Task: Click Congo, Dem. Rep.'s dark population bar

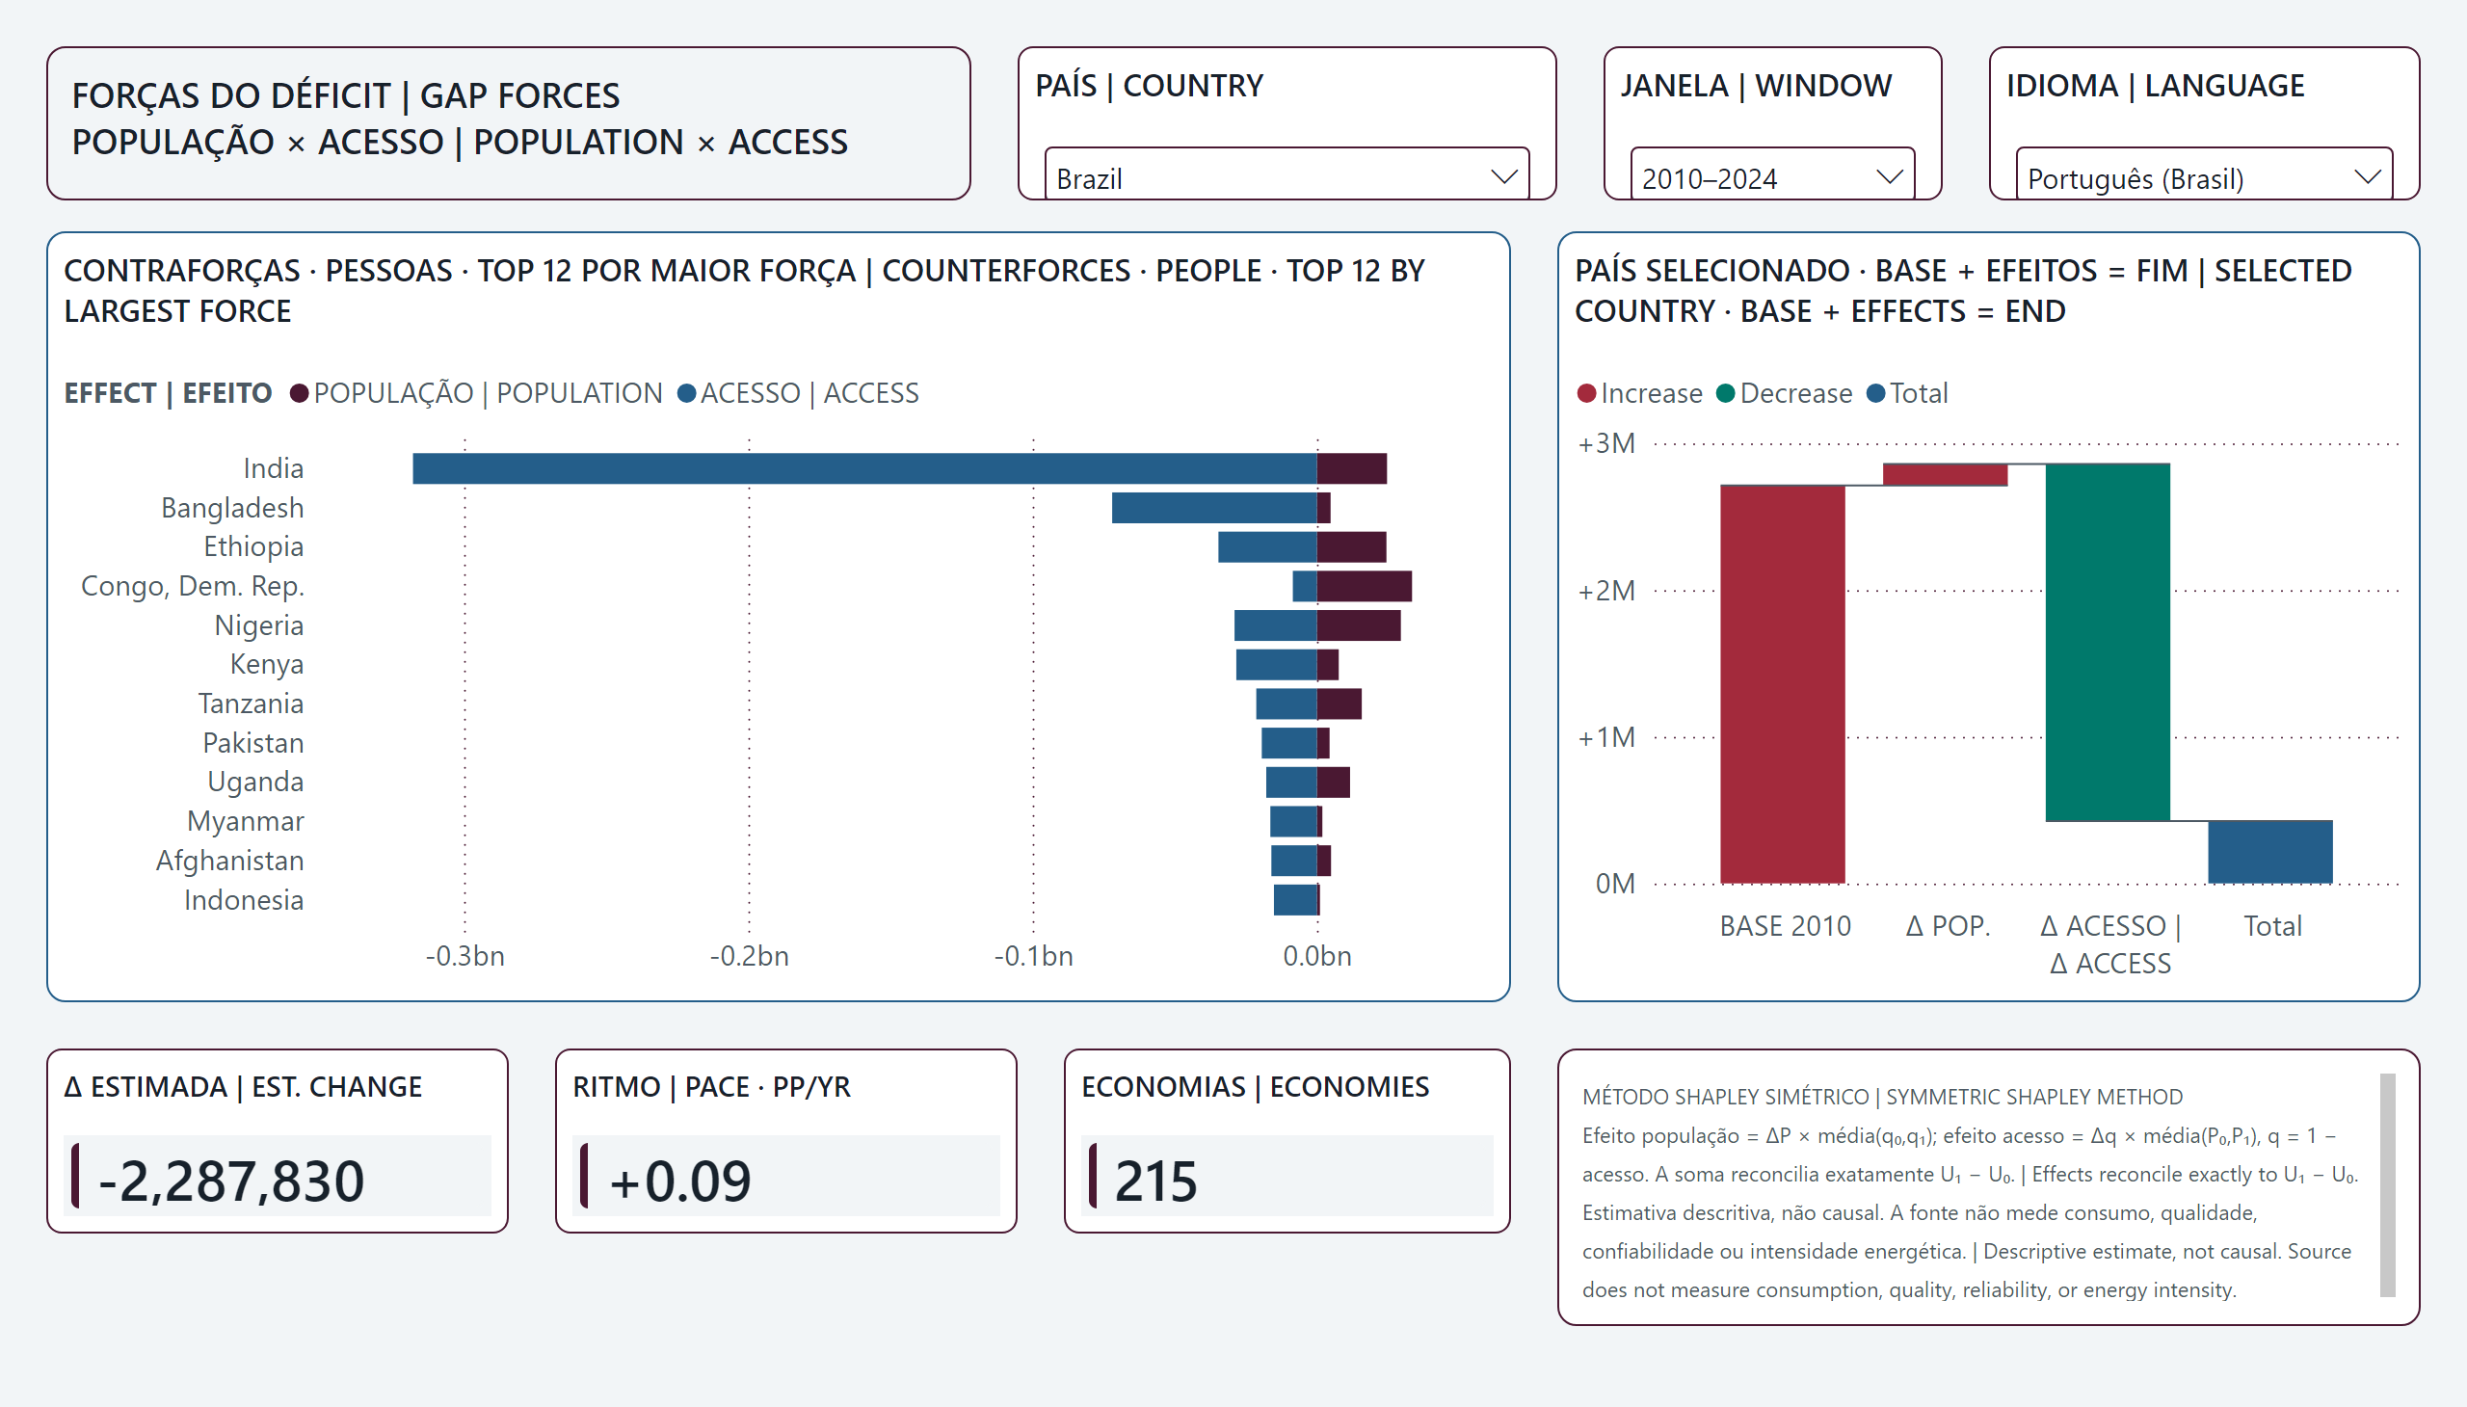Action: (1365, 587)
